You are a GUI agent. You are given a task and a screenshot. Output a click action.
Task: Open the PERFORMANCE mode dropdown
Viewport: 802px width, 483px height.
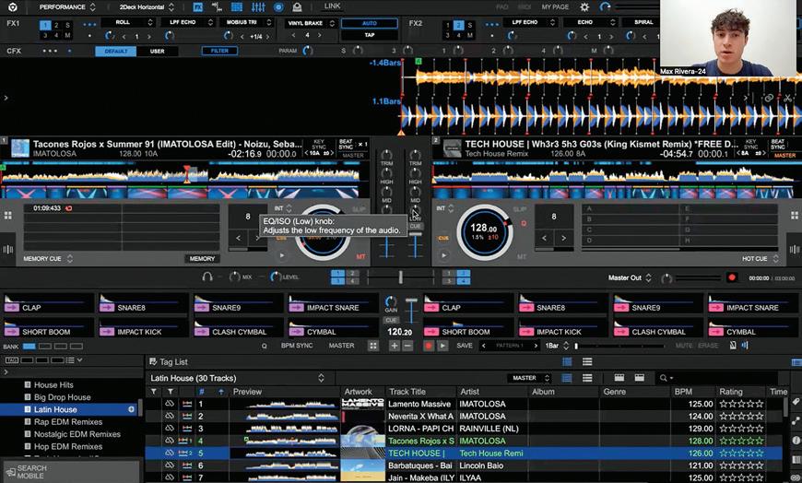coord(66,6)
